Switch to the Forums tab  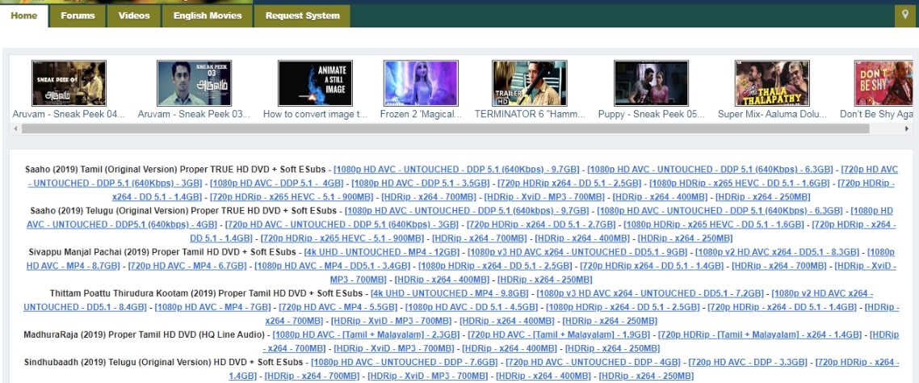coord(78,16)
